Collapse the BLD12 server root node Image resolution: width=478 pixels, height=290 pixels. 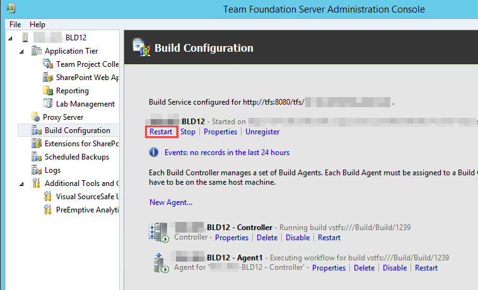(x=10, y=38)
